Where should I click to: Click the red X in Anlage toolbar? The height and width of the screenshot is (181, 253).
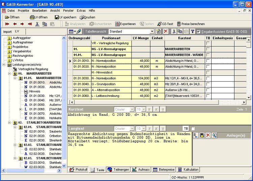tap(208, 135)
